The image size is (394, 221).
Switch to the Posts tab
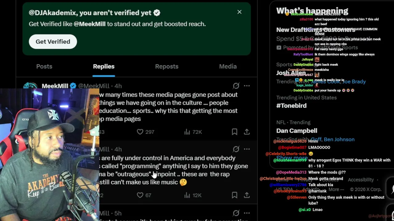[44, 66]
